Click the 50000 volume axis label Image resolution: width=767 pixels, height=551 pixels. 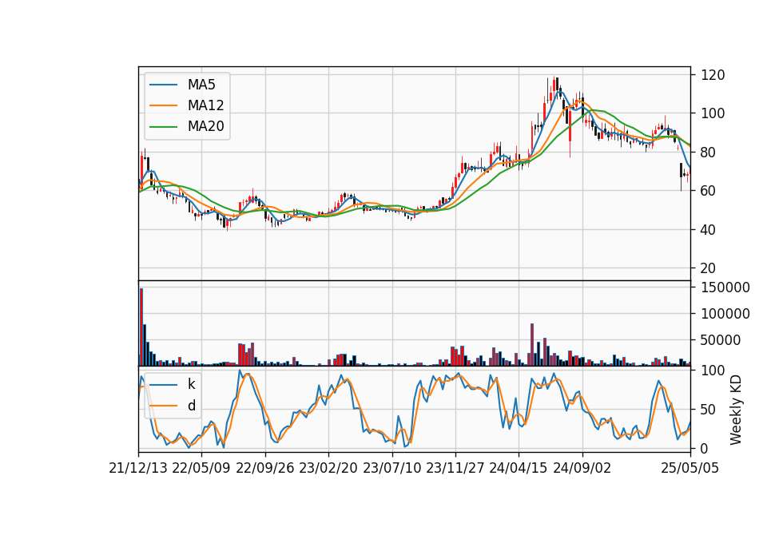coord(721,340)
